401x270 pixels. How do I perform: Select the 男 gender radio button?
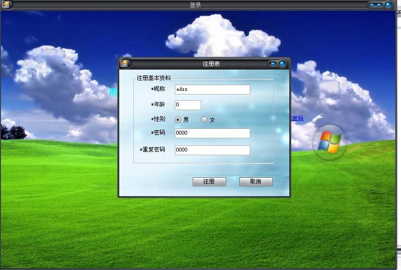tap(178, 119)
